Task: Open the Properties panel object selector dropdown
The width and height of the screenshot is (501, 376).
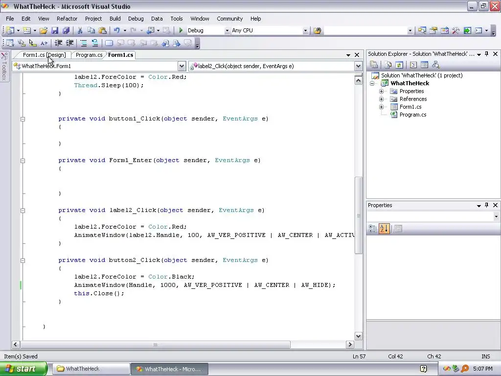Action: click(x=496, y=217)
